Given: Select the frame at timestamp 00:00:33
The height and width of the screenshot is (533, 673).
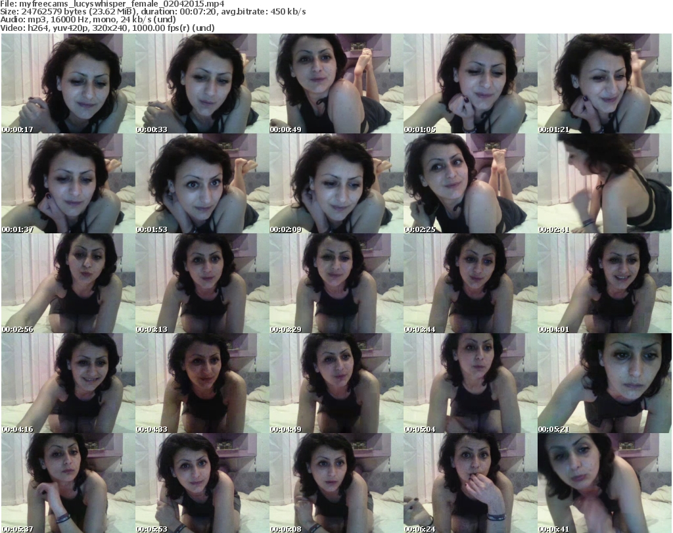Looking at the screenshot, I should 202,83.
